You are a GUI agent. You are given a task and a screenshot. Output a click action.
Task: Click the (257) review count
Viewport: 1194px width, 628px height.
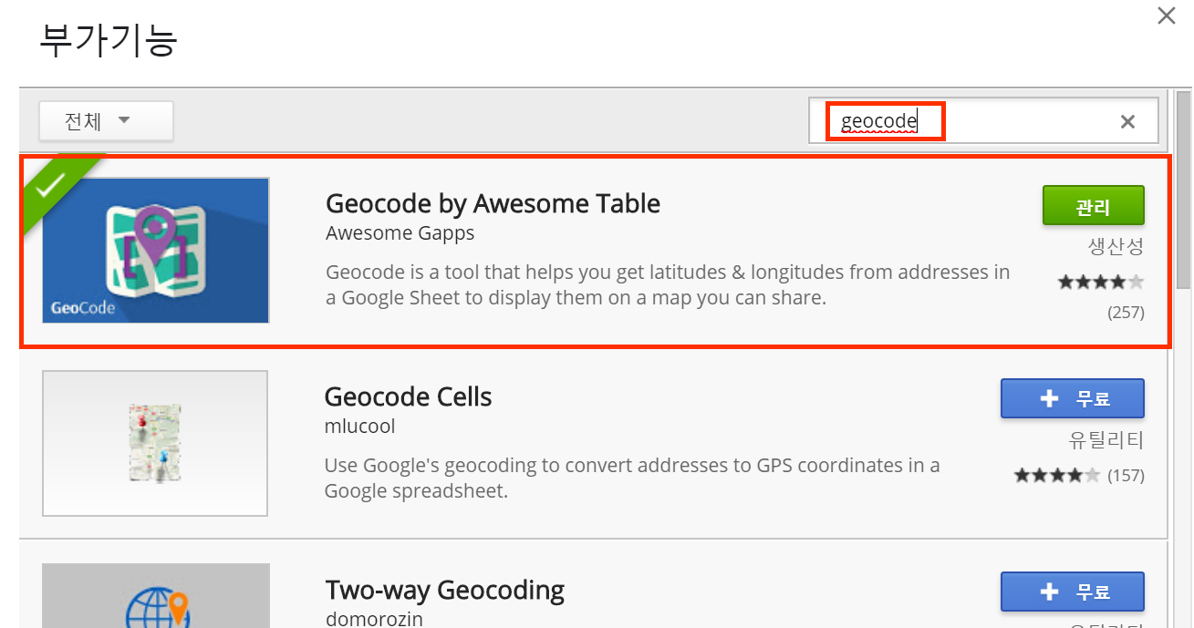(x=1126, y=313)
